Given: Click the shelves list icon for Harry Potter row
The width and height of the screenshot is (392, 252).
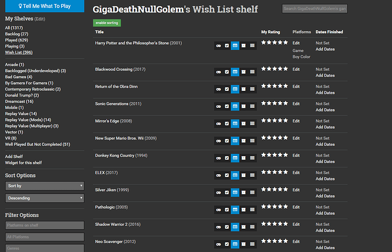Looking at the screenshot, I should [x=252, y=46].
